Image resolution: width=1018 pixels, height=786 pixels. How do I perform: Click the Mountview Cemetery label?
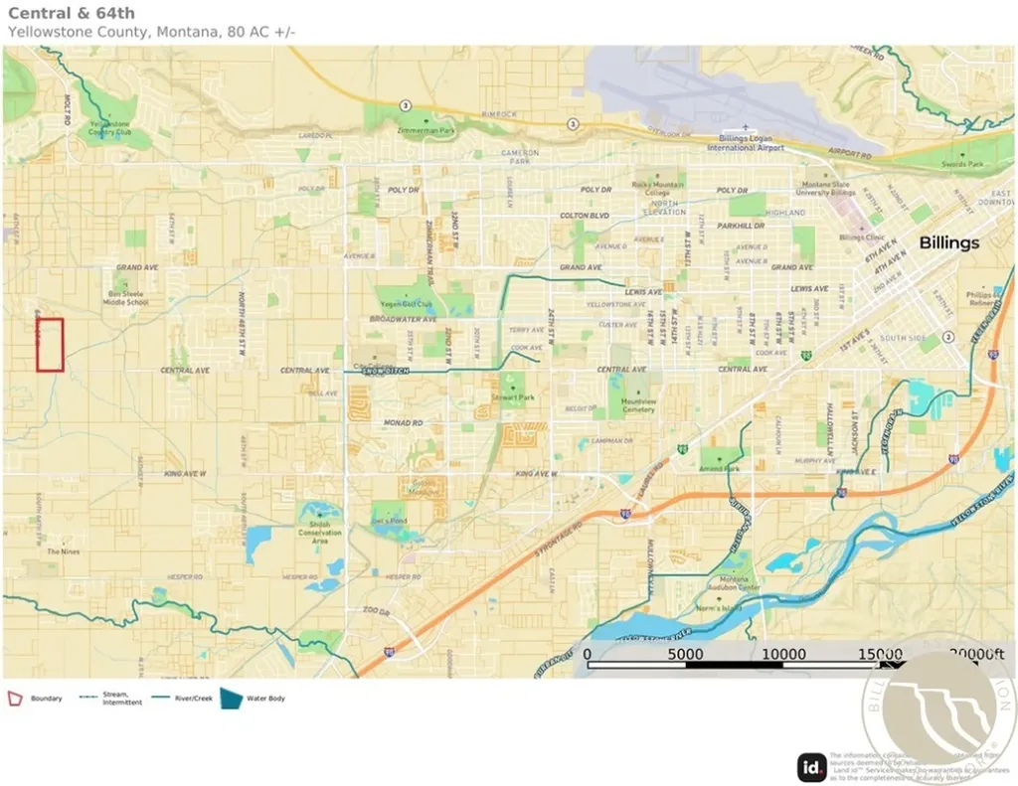click(x=639, y=405)
